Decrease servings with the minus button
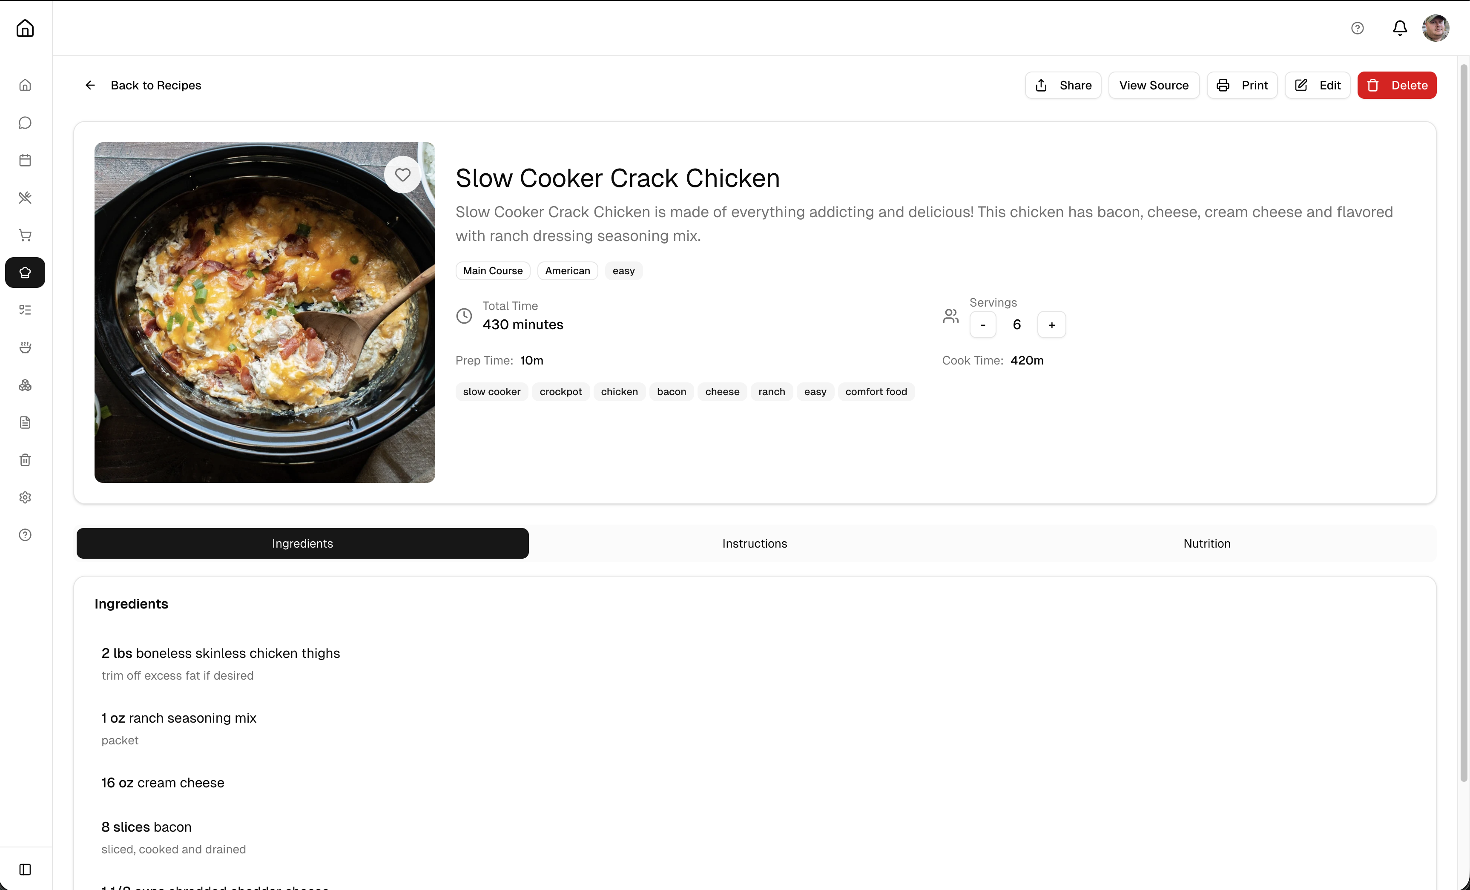Screen dimensions: 1470x890 982,324
